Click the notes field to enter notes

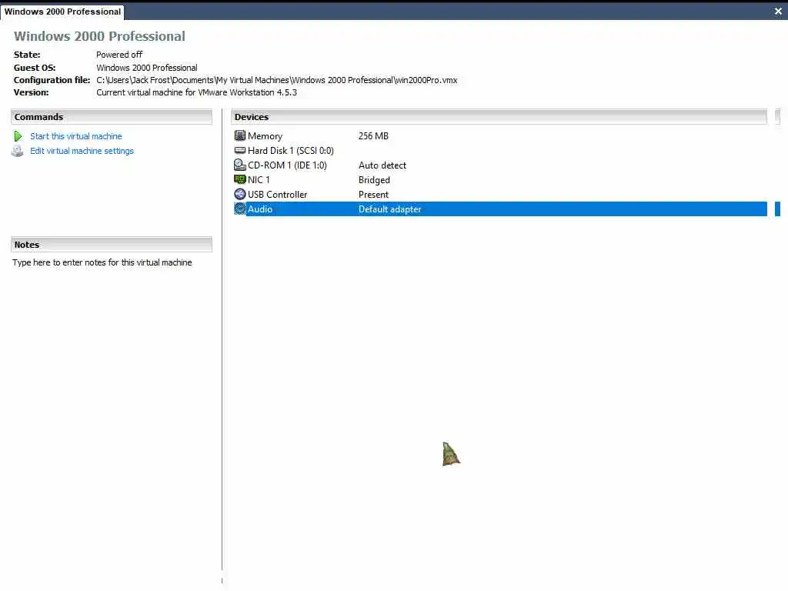coord(102,262)
